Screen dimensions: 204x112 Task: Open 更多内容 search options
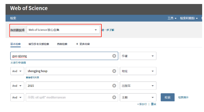83,44
